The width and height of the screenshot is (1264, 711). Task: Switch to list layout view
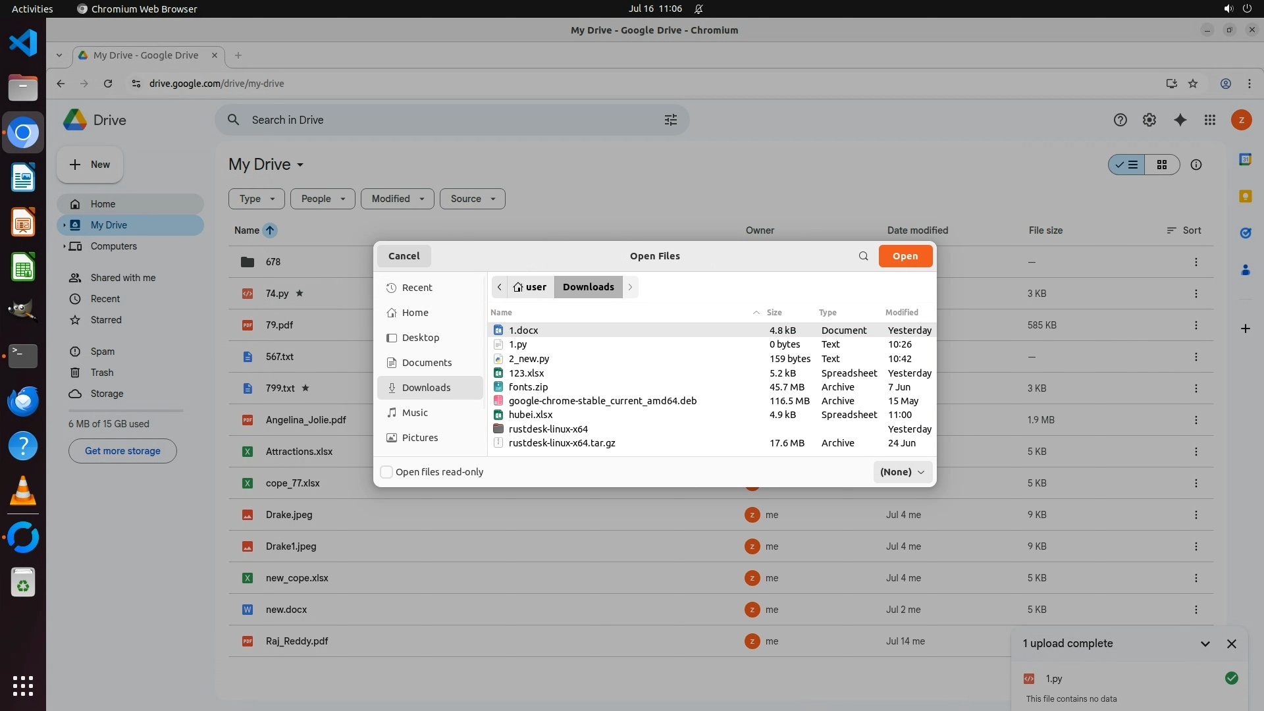(1127, 165)
